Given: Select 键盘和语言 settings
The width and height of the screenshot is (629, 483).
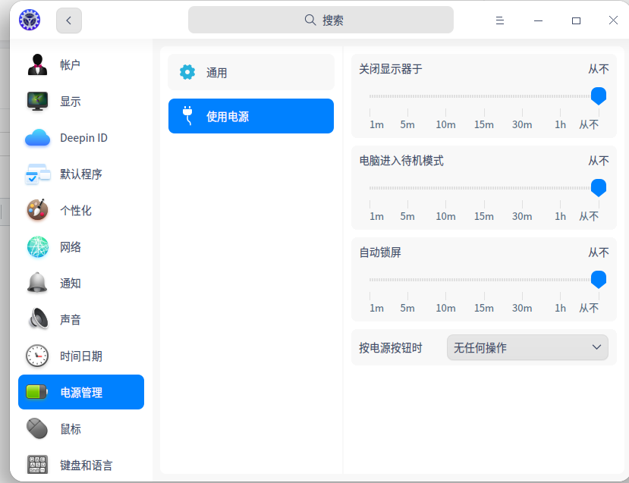Looking at the screenshot, I should 36,465.
